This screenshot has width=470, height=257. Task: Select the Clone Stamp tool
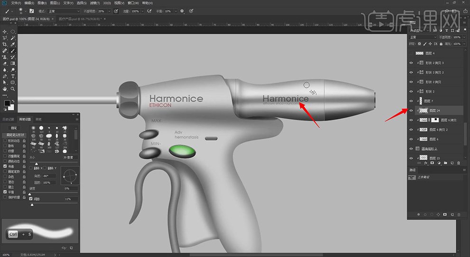4,57
